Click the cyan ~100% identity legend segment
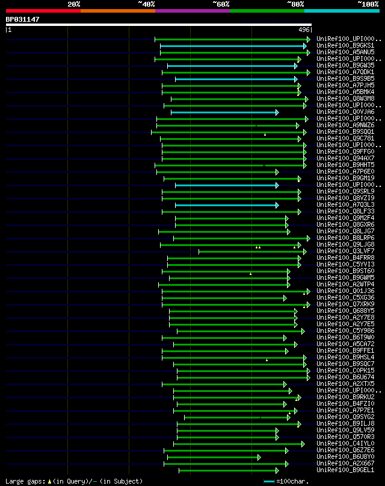 point(342,11)
